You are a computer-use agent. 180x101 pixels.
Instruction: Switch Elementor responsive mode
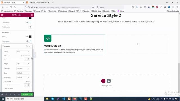[x=15, y=94]
